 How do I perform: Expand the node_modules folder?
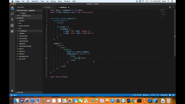click(24, 26)
